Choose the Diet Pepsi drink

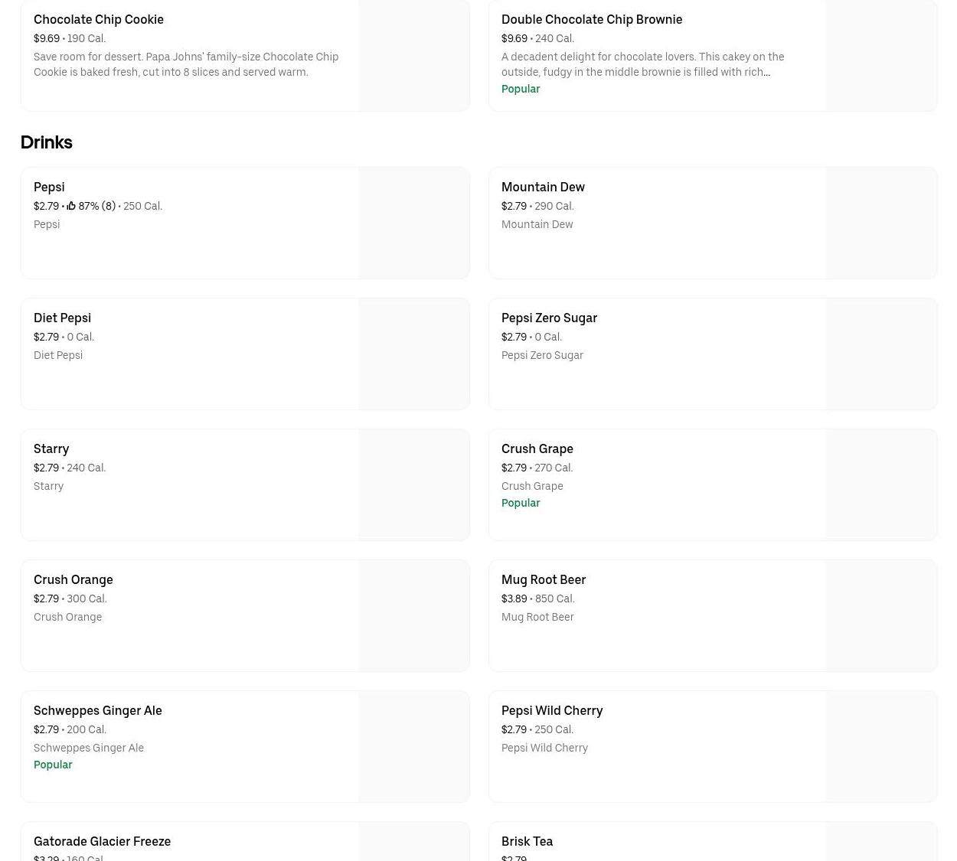coord(62,318)
